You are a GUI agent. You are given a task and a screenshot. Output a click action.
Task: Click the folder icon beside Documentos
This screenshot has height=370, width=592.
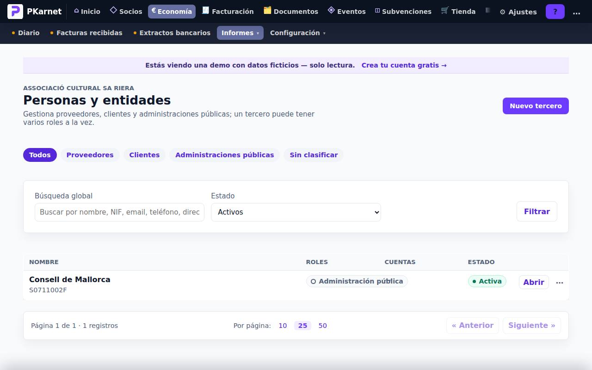point(267,10)
